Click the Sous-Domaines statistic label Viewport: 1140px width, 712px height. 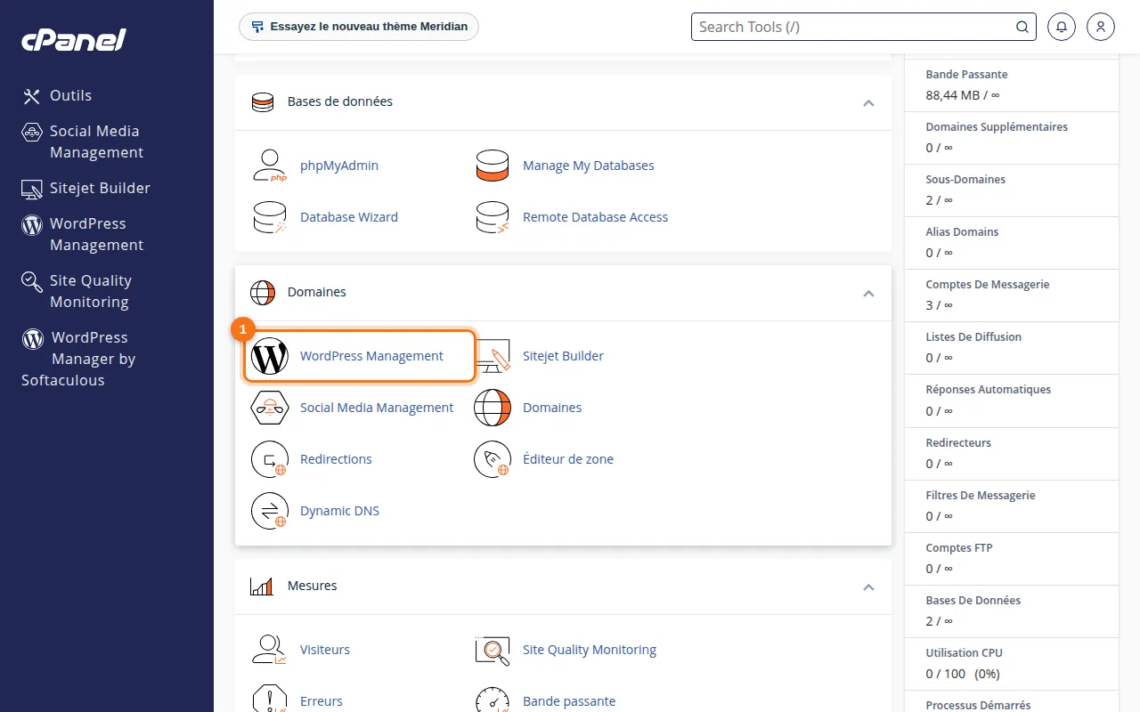[965, 180]
